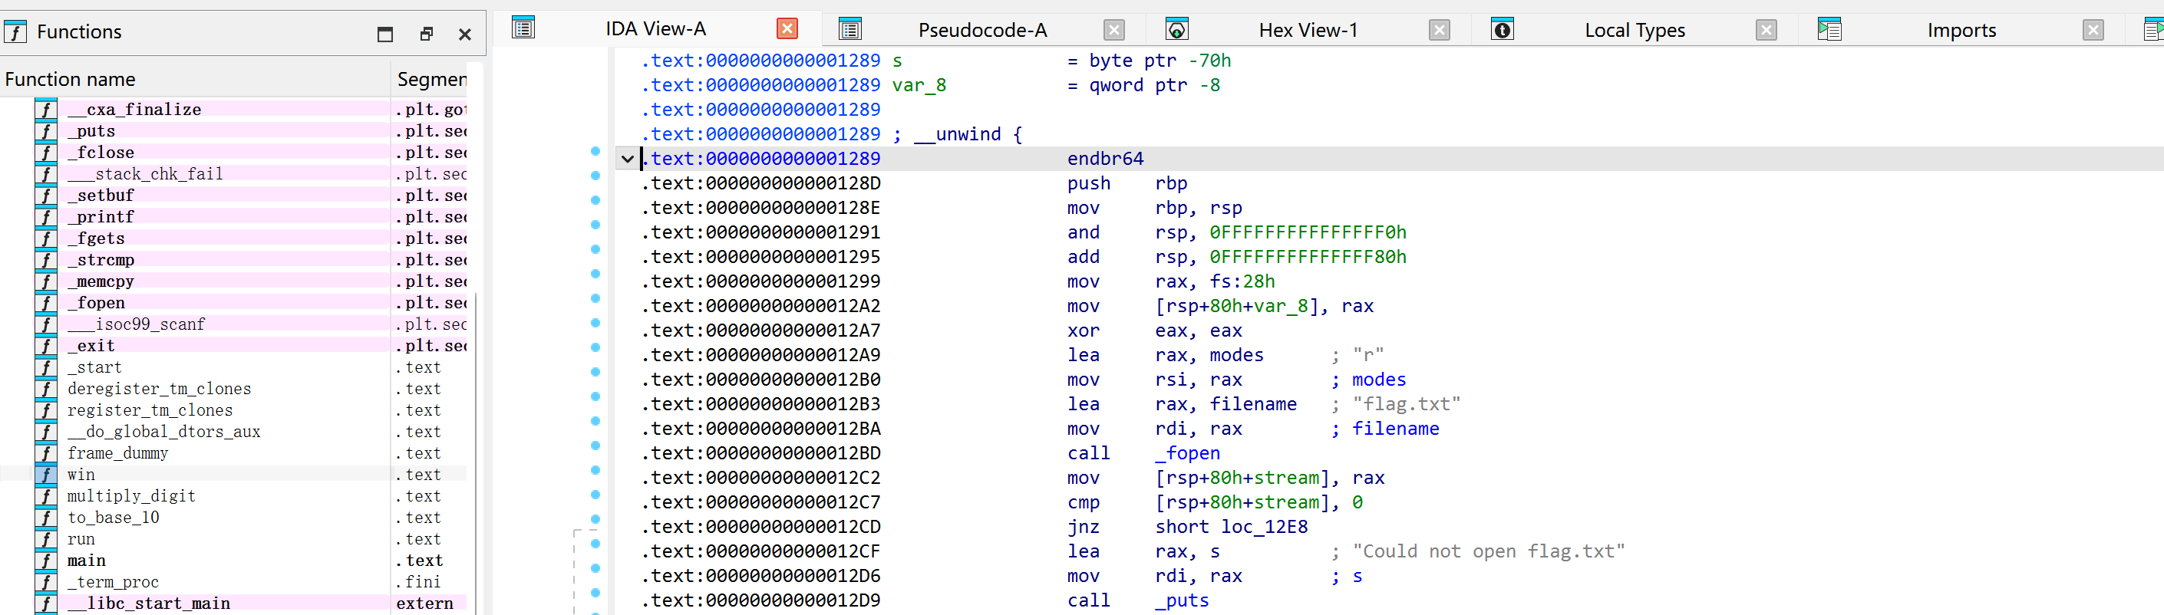Switch to the IDA View-A tab

tap(655, 29)
